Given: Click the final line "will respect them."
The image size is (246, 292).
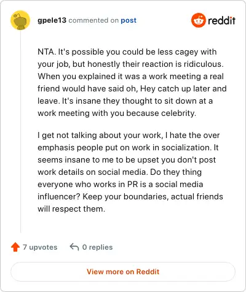Looking at the screenshot, I should pyautogui.click(x=71, y=209).
